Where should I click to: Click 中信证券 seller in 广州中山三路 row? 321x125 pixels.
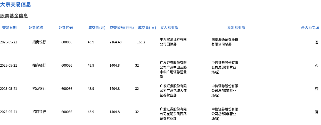(225, 67)
